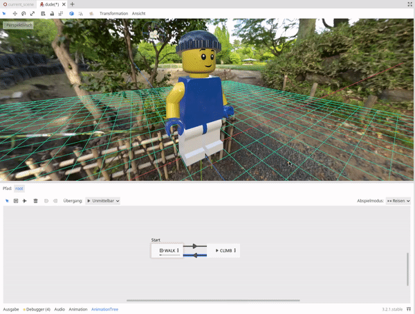Screen dimensions: 415x314
Task: Click the 3.2.1.stable version label
Action: (x=392, y=309)
